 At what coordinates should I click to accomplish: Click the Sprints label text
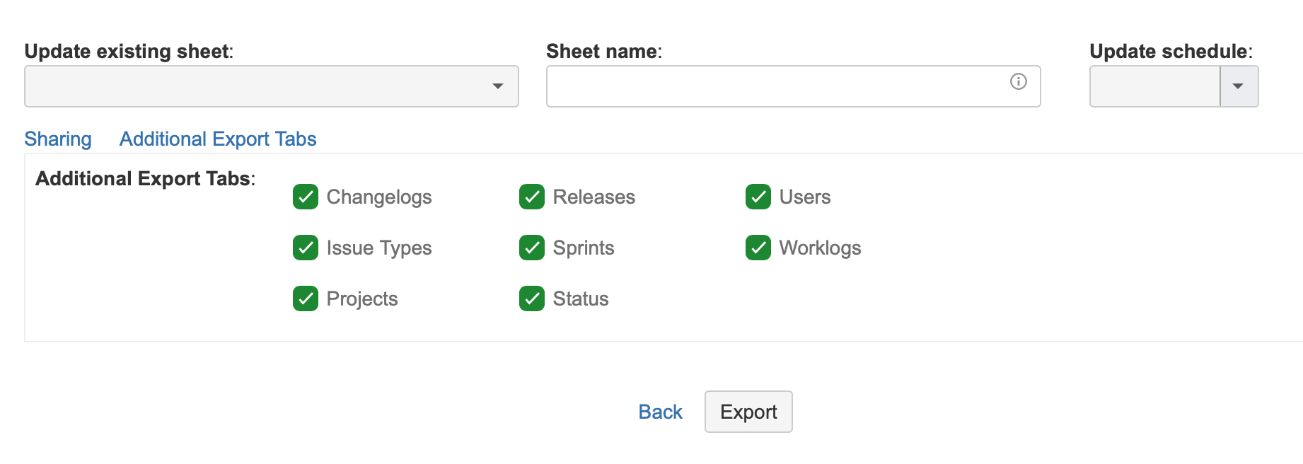[584, 248]
